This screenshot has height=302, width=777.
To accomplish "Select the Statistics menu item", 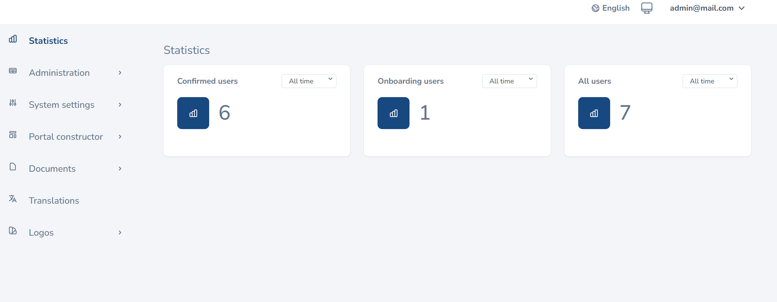I will (x=48, y=41).
